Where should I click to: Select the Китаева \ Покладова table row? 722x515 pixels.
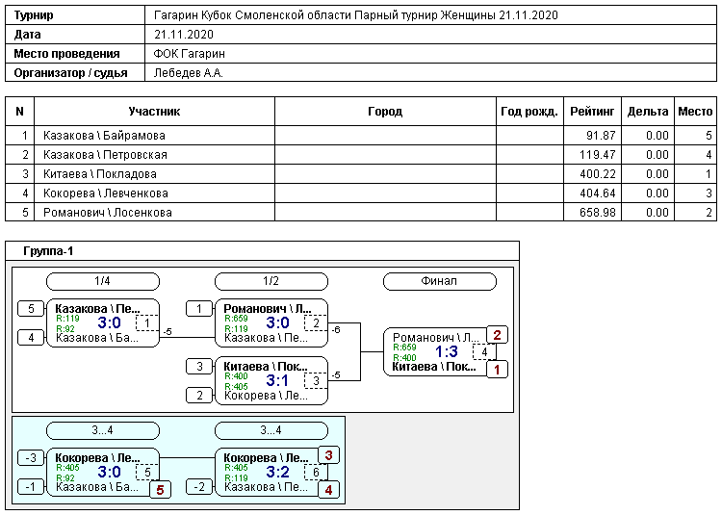pos(154,174)
